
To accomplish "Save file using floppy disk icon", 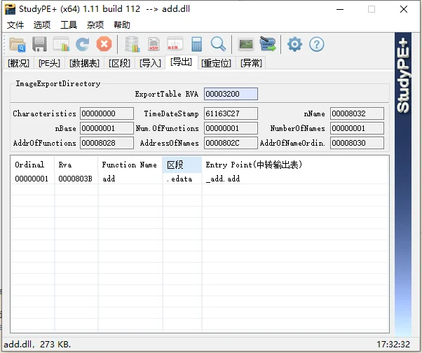I will 39,44.
